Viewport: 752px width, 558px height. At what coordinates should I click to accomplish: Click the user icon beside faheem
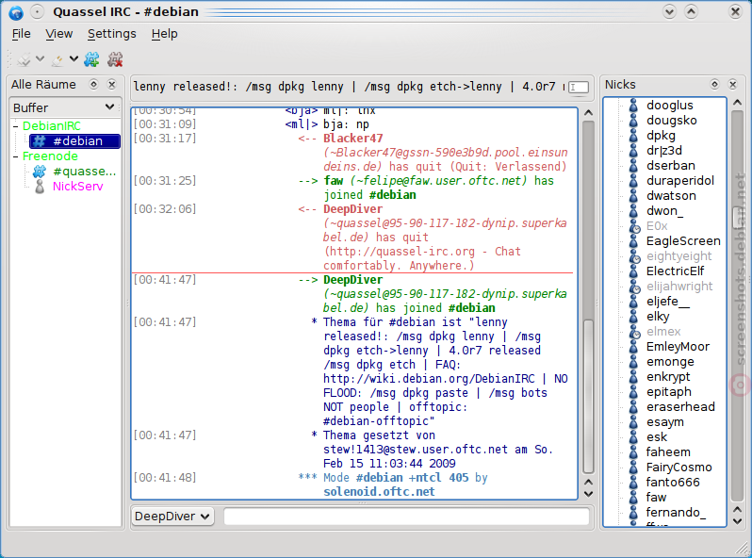tap(633, 452)
